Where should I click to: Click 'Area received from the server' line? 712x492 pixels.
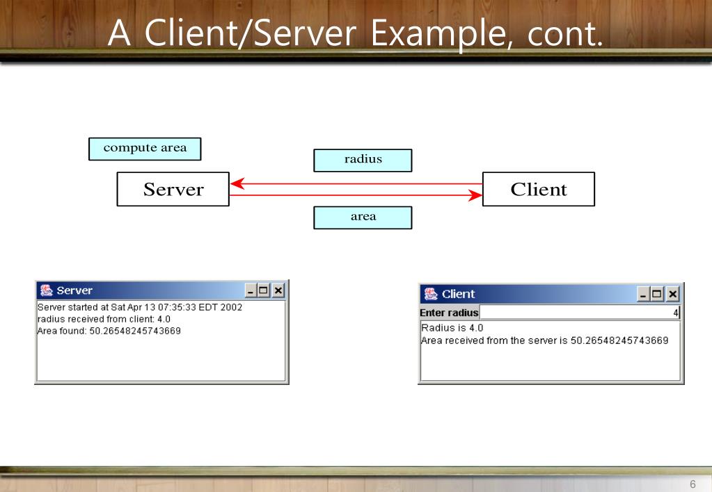click(x=545, y=340)
